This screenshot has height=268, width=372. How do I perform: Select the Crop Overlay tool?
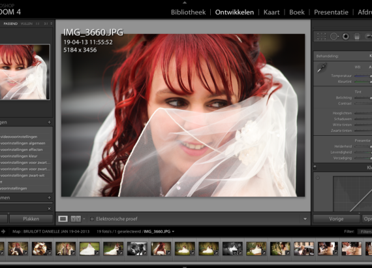(322, 37)
